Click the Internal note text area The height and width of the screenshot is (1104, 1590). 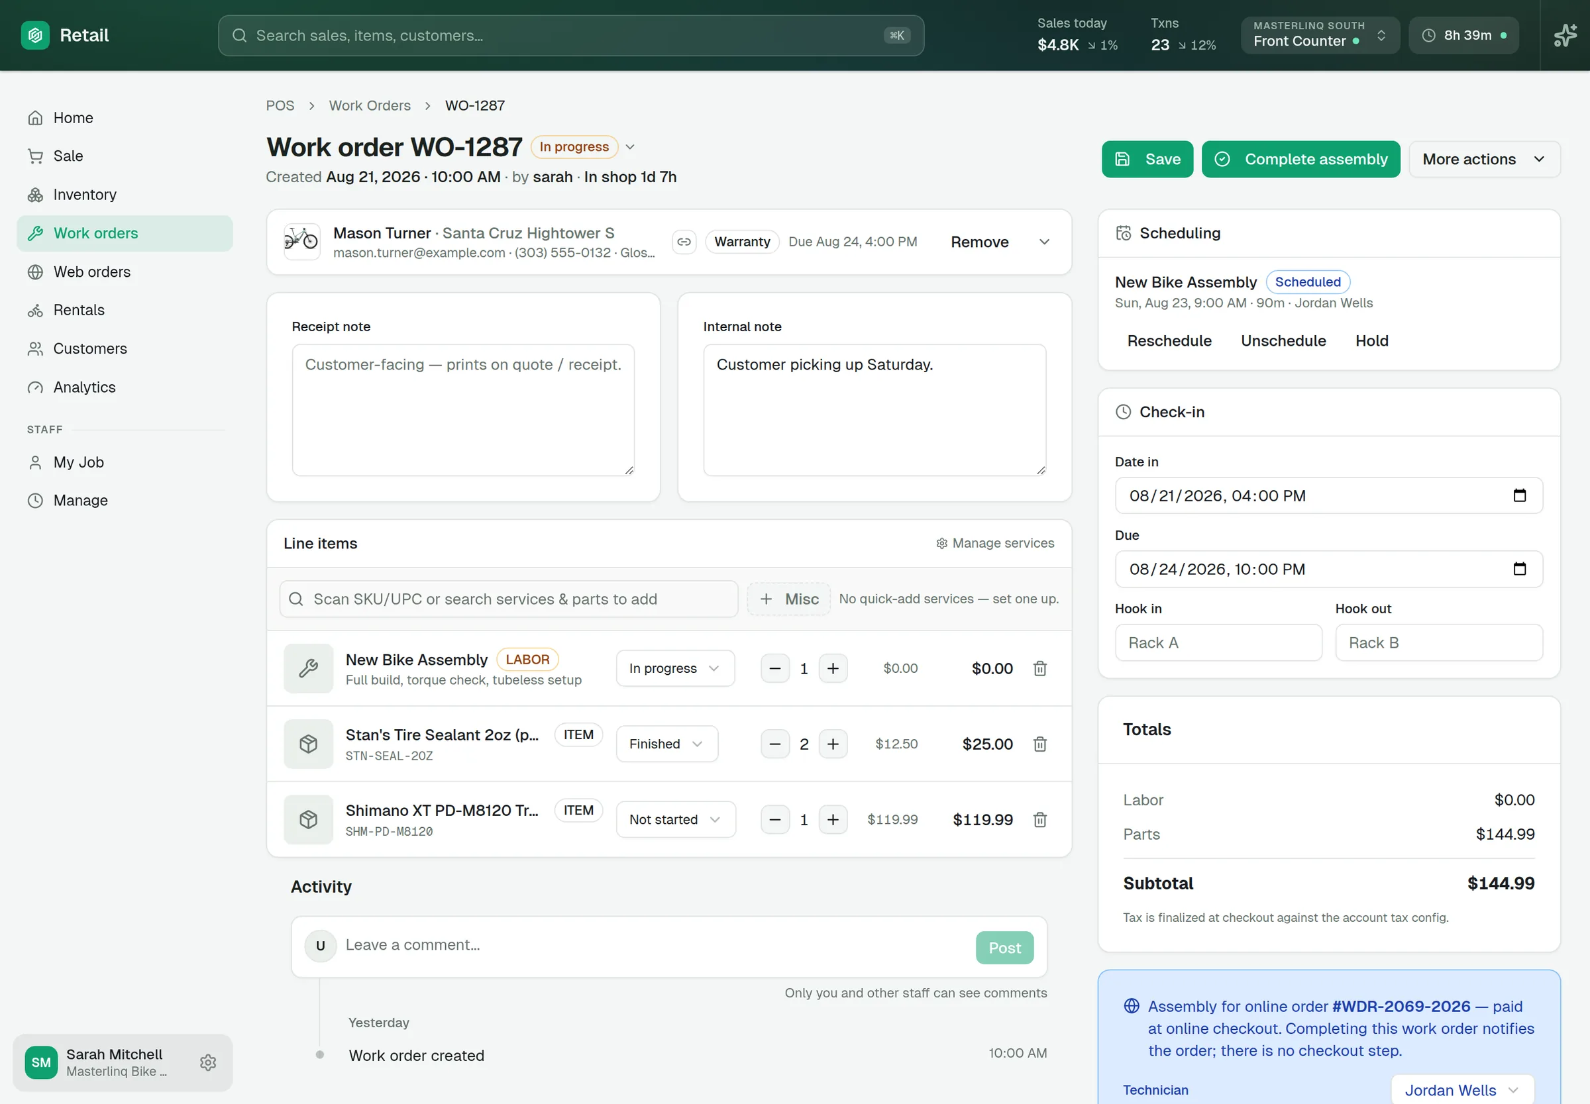[x=874, y=410]
